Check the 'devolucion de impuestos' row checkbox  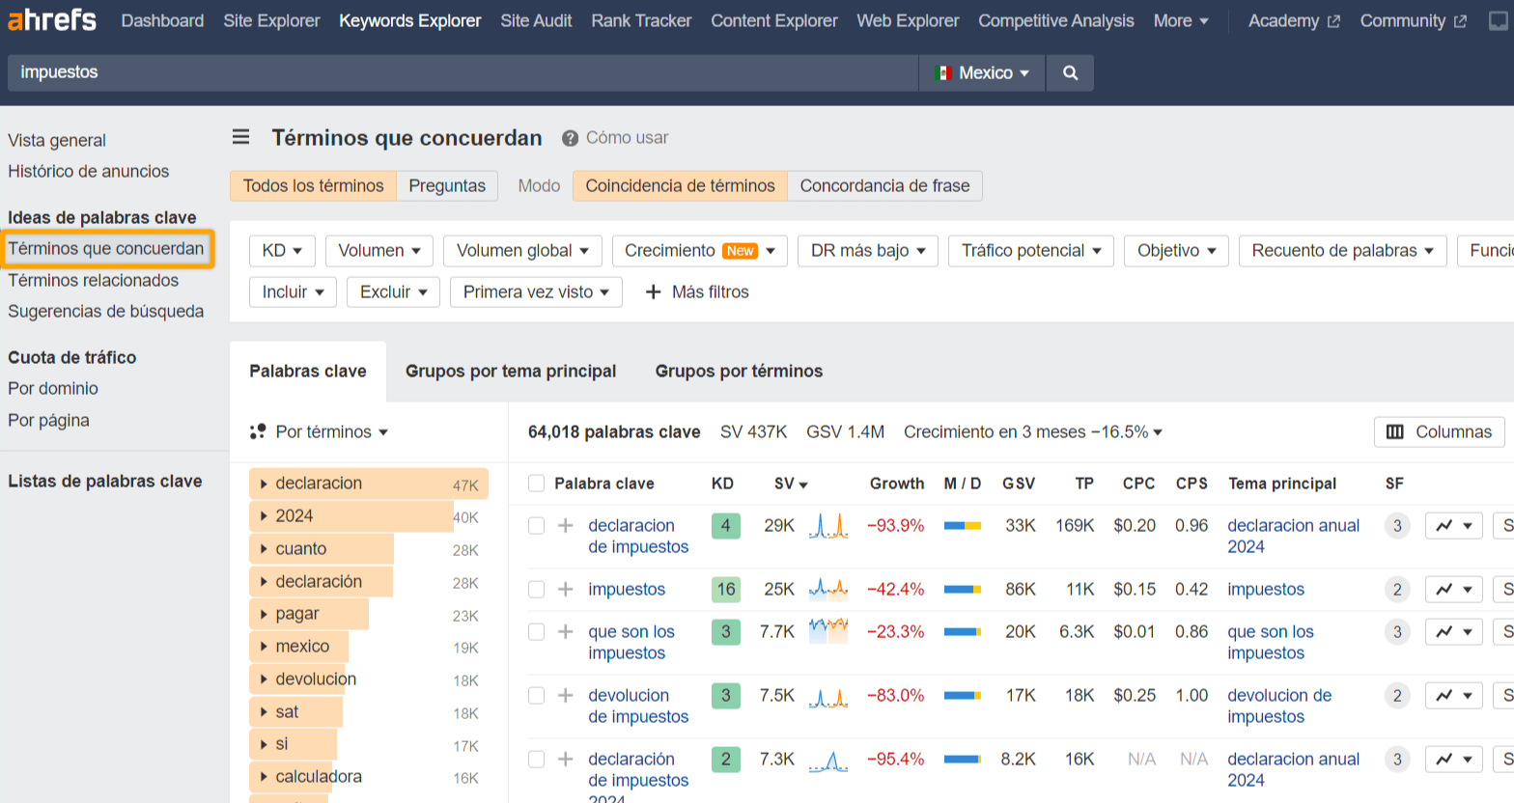pos(537,696)
